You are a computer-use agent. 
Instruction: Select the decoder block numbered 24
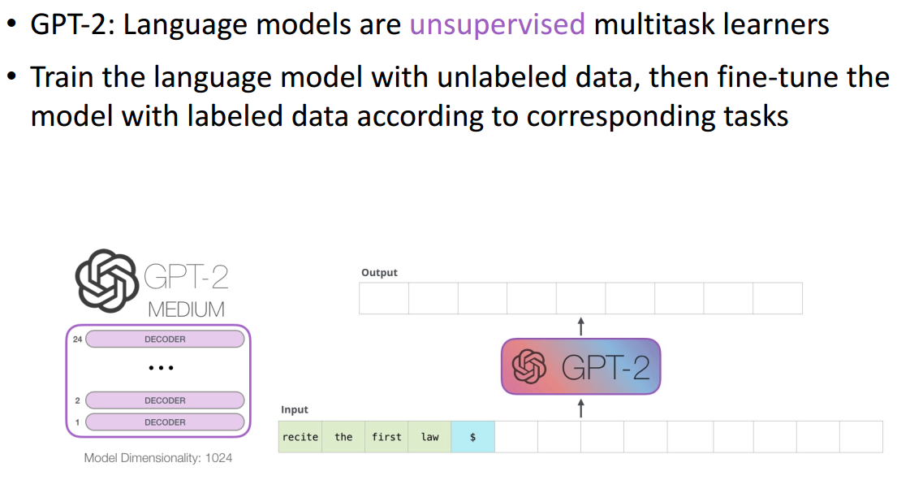[x=165, y=339]
